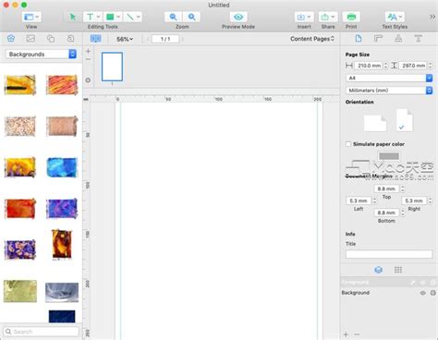The height and width of the screenshot is (340, 438).
Task: Click the zoom out magnifier
Action: point(174,17)
